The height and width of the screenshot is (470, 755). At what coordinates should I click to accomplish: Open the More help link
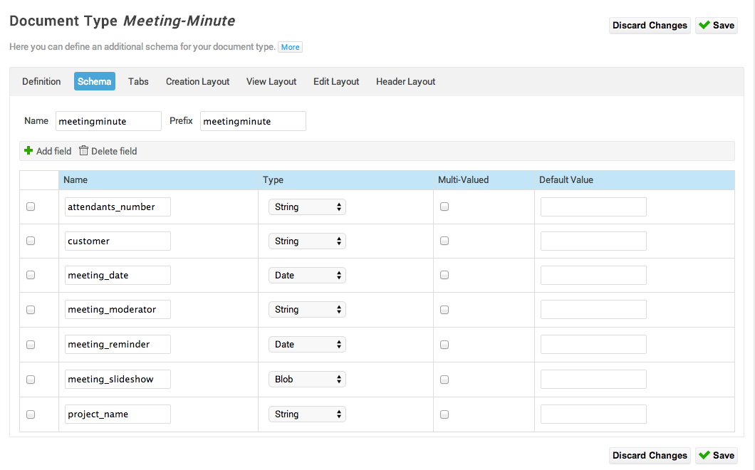point(291,47)
